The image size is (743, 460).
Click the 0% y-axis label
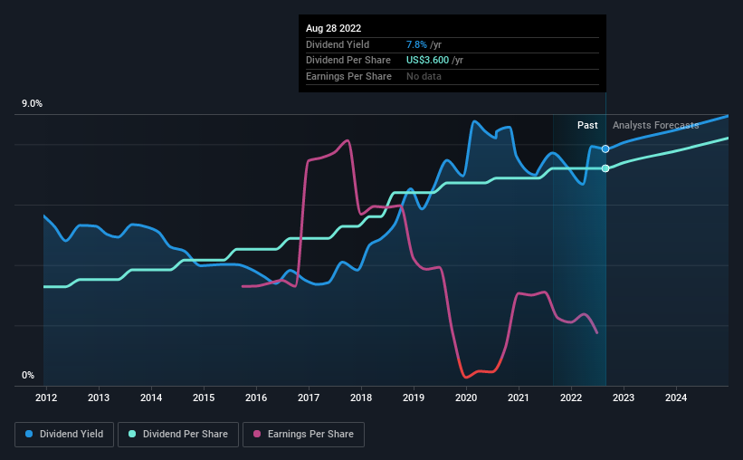click(28, 375)
